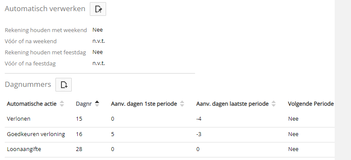Screen dimensions: 351x160
Task: Toggle the Dagnr sort arrow
Action: (x=97, y=104)
